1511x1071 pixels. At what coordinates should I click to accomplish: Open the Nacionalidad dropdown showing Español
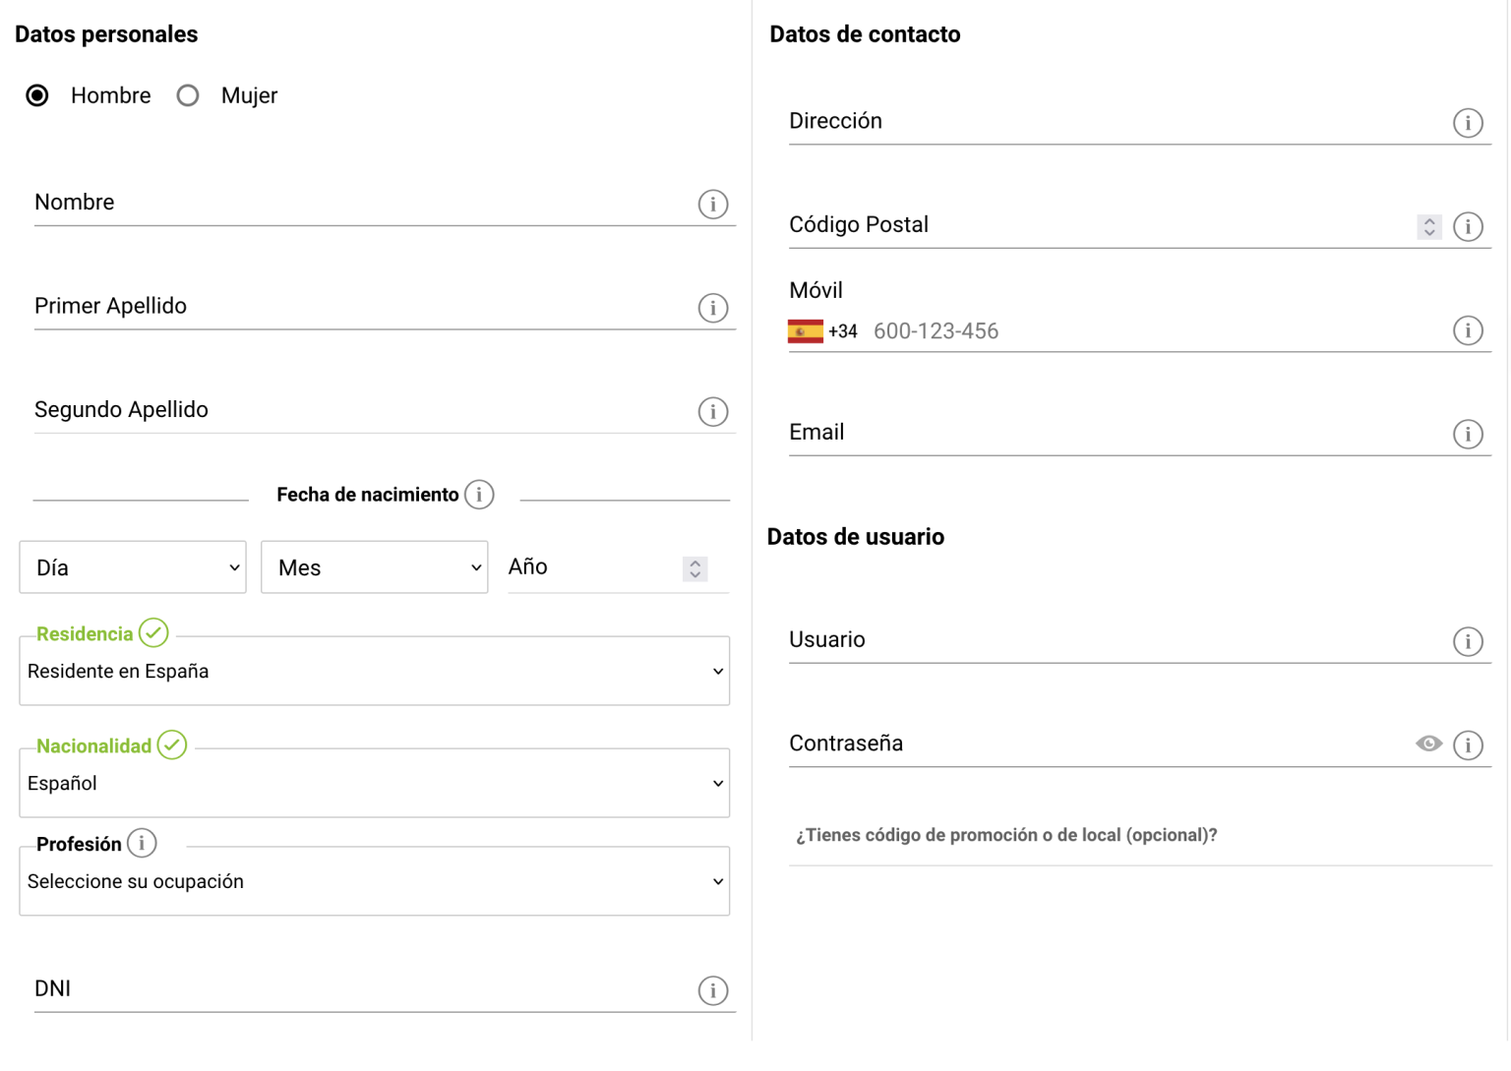click(x=375, y=783)
